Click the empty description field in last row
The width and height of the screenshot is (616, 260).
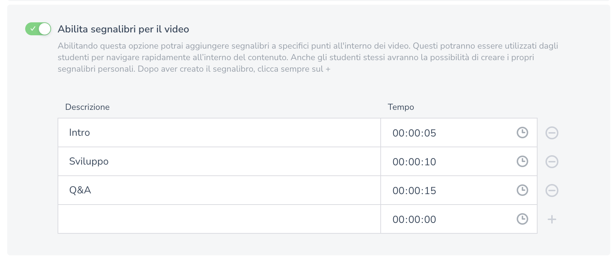coord(219,219)
